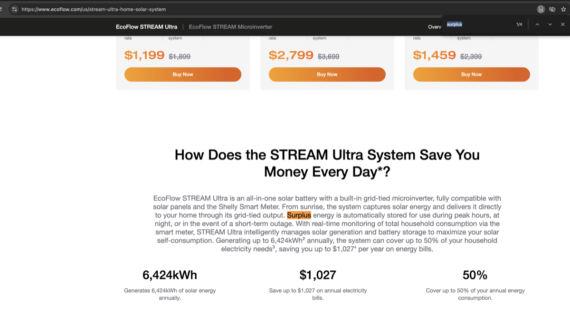This screenshot has height=314, width=570.
Task: Open the EcoFlow STREAM Ultra tab
Action: [146, 27]
